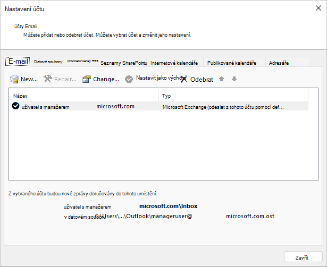This screenshot has height=267, width=327.
Task: Click the set-as-default checkmark icon
Action: click(x=129, y=79)
